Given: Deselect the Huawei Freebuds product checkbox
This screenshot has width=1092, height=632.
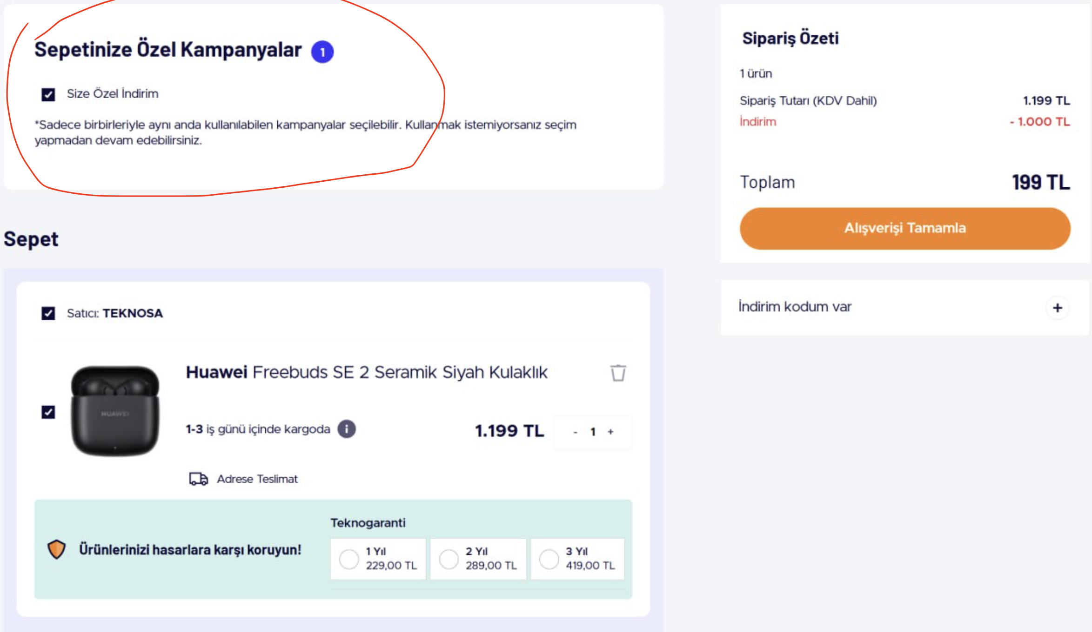Looking at the screenshot, I should [48, 412].
